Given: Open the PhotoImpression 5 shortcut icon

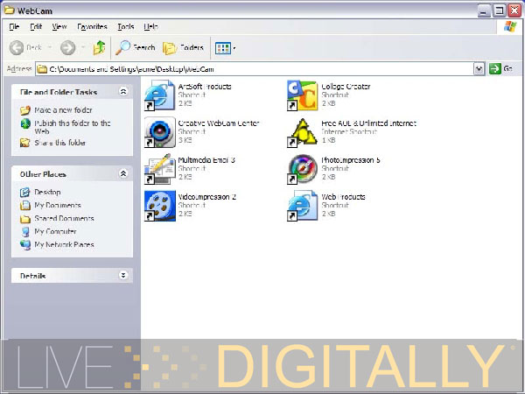Looking at the screenshot, I should click(303, 168).
